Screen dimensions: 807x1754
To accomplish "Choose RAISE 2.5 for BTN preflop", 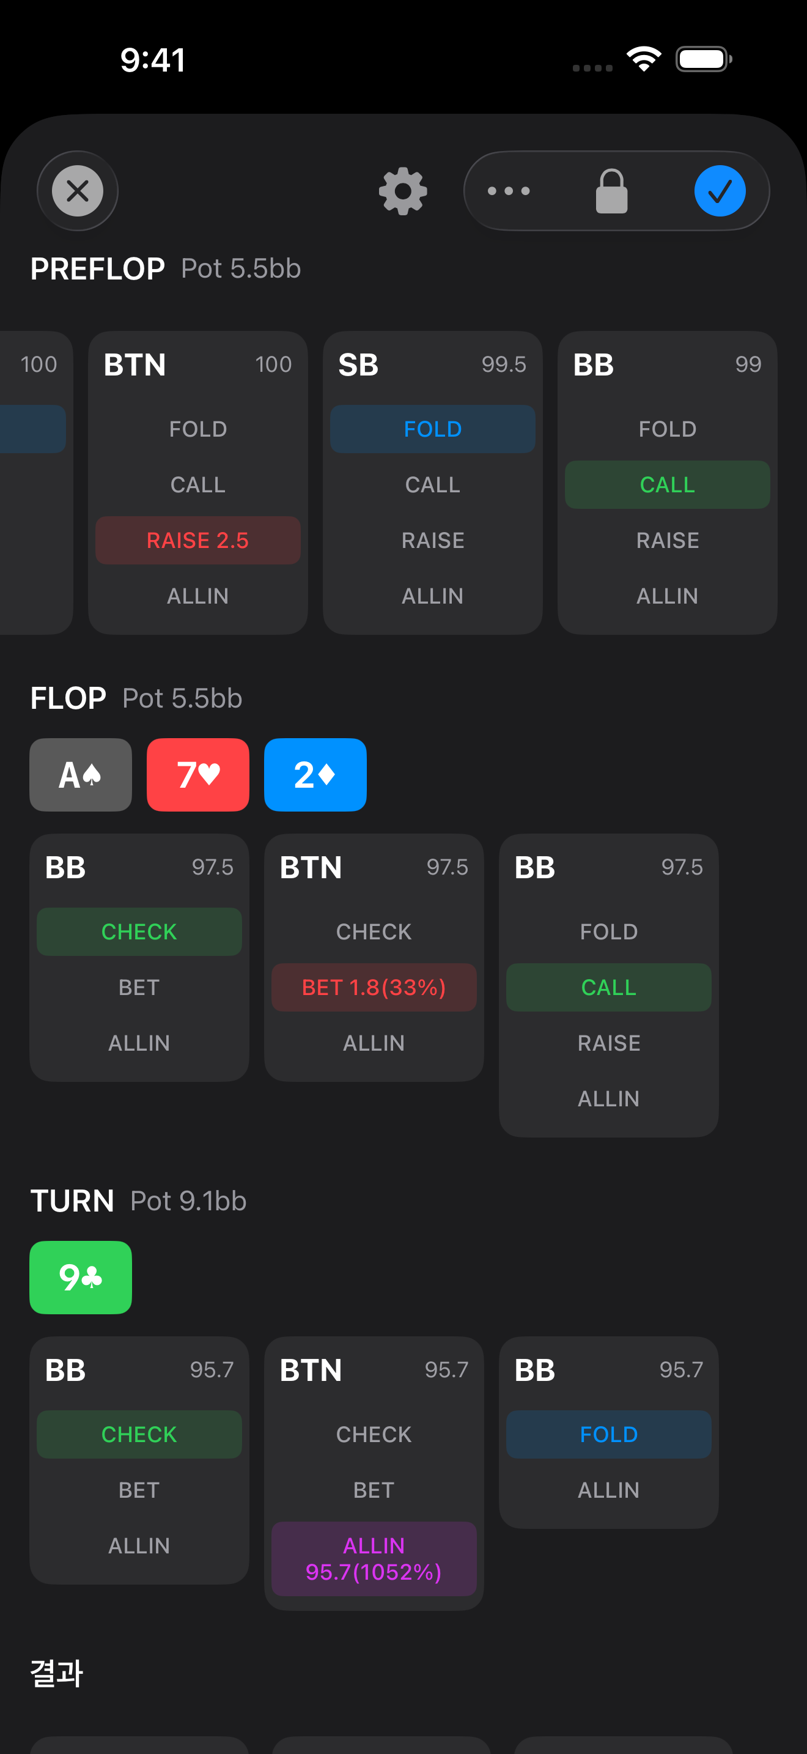I will click(x=198, y=541).
